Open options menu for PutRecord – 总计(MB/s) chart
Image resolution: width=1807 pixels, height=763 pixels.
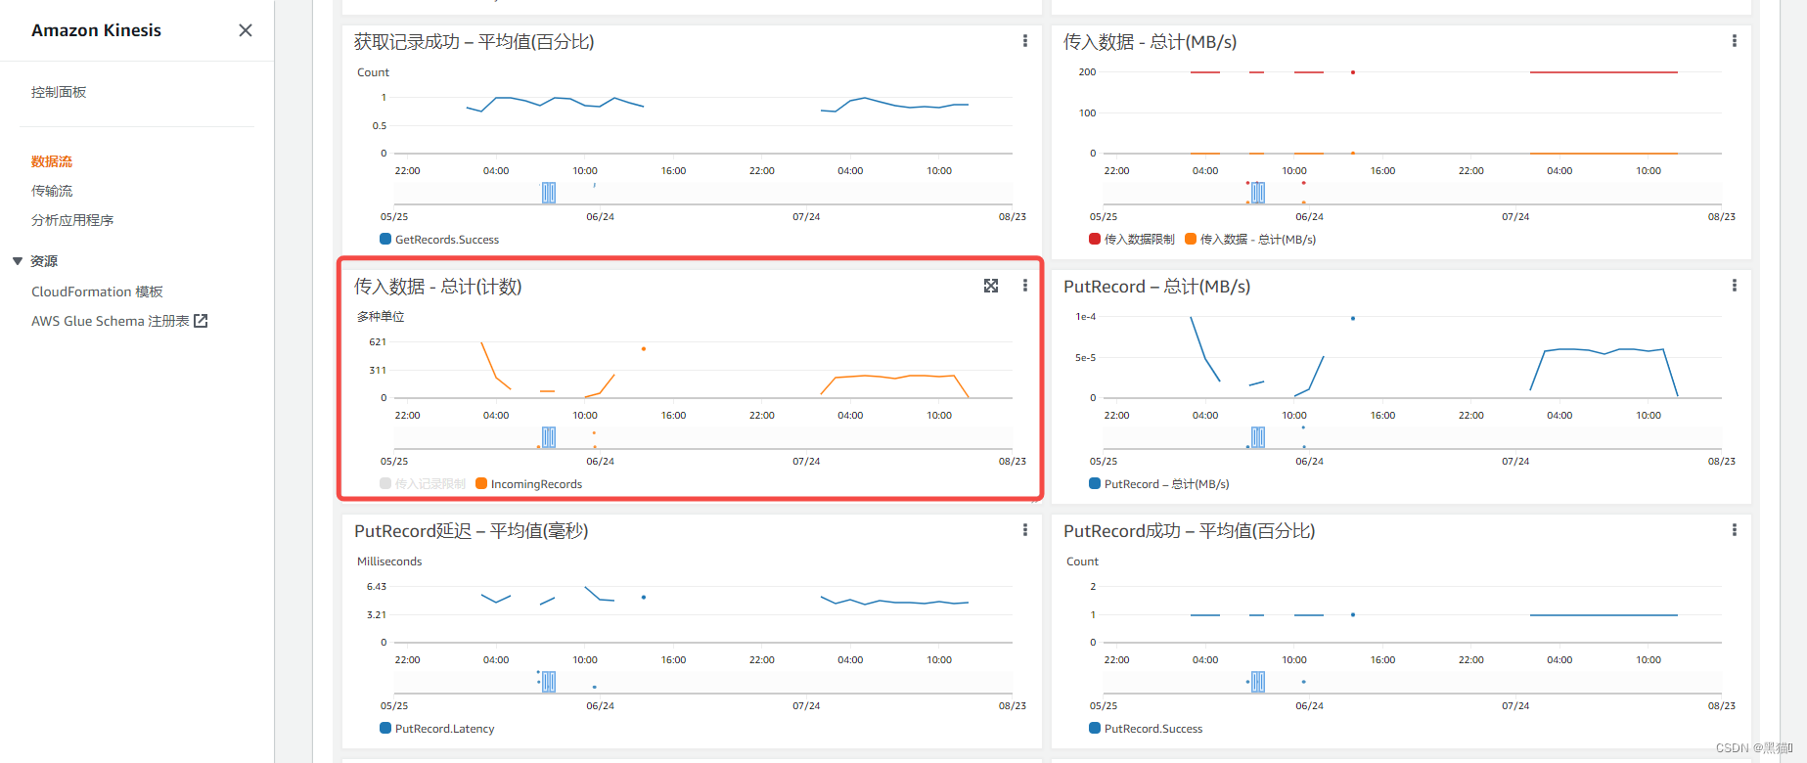coord(1735,286)
